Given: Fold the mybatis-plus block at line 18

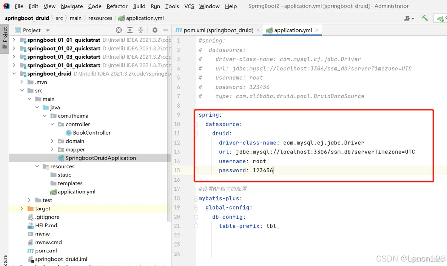Looking at the screenshot, I should coord(196,198).
